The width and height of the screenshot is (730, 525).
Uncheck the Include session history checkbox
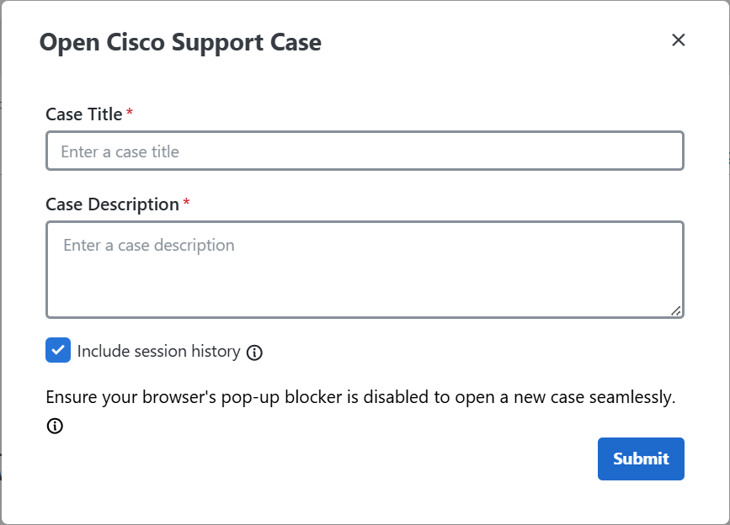58,350
